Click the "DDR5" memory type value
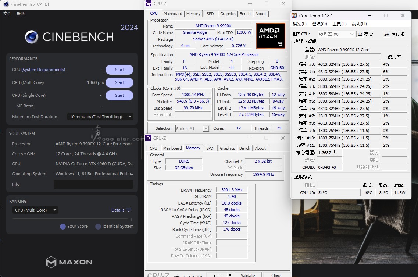The height and width of the screenshot is (277, 418). [184, 161]
